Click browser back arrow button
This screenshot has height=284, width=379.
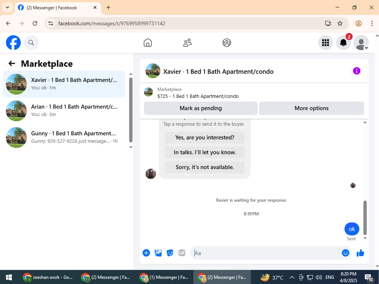tap(8, 23)
